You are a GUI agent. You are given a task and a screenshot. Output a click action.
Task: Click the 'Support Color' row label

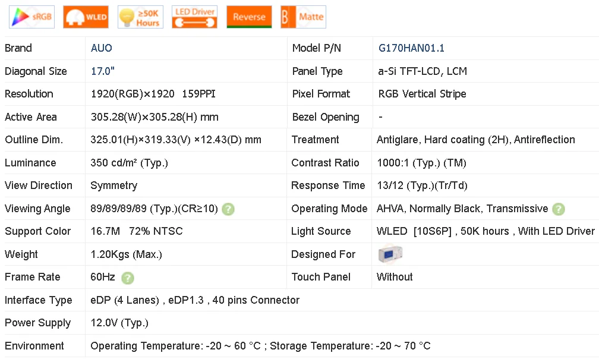tap(38, 231)
